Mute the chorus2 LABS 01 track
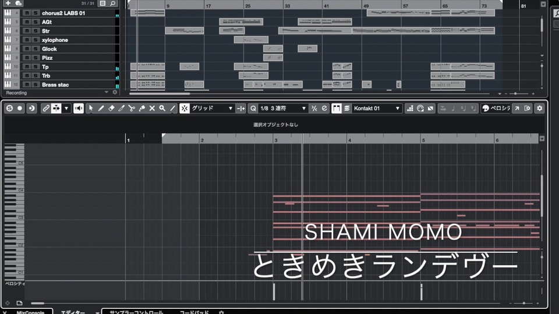 pos(27,13)
